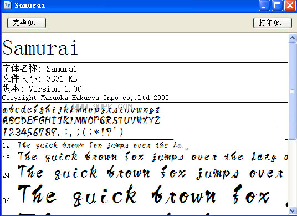Viewport: 297px width, 216px height.
Task: Click the 完毕 (Done) button
Action: point(27,23)
